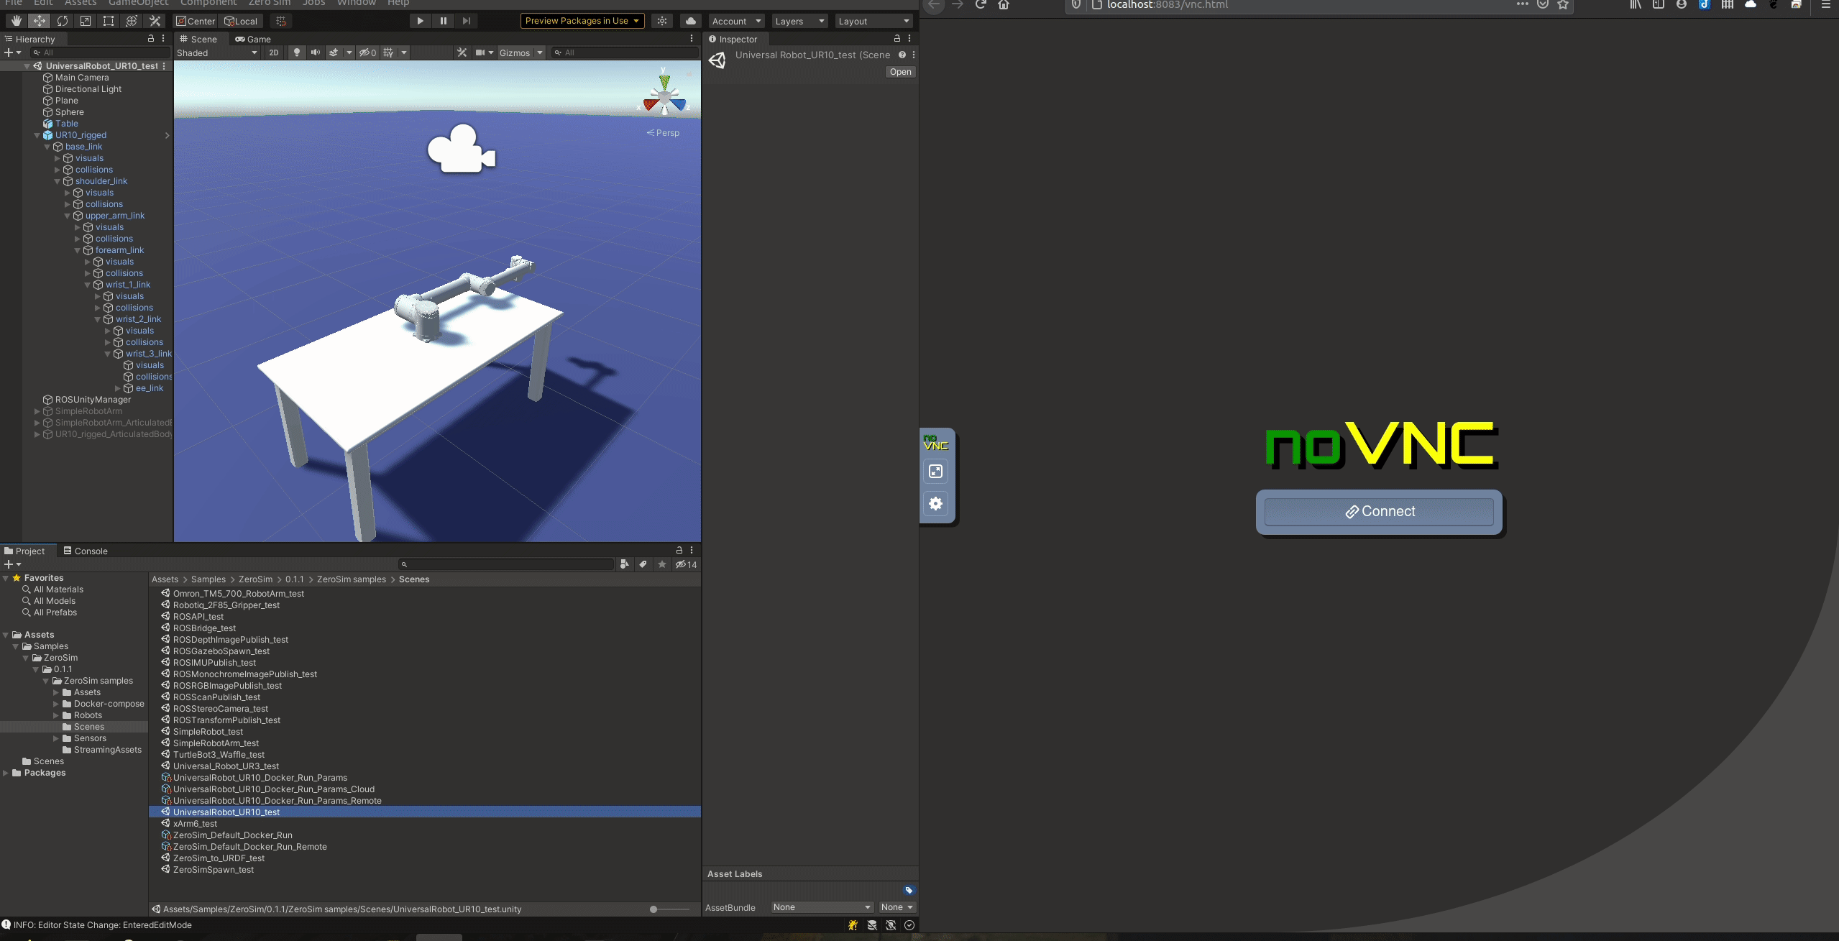Select the Rotate tool
Image resolution: width=1839 pixels, height=941 pixels.
63,21
